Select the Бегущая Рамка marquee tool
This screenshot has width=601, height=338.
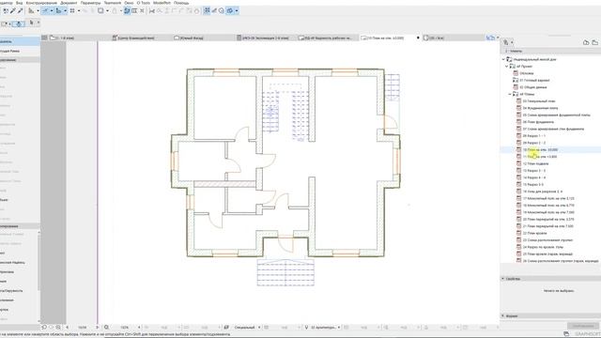[10, 51]
